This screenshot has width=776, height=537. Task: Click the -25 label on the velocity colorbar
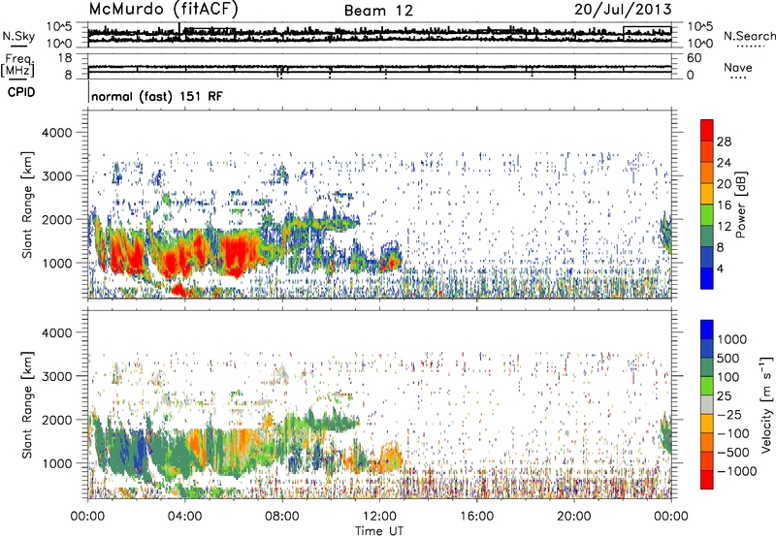(728, 414)
